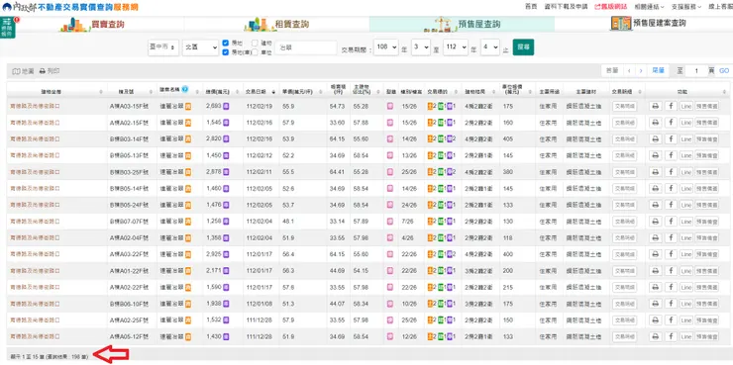Share the A02-15F row on Facebook
This screenshot has height=365, width=733.
pos(671,123)
